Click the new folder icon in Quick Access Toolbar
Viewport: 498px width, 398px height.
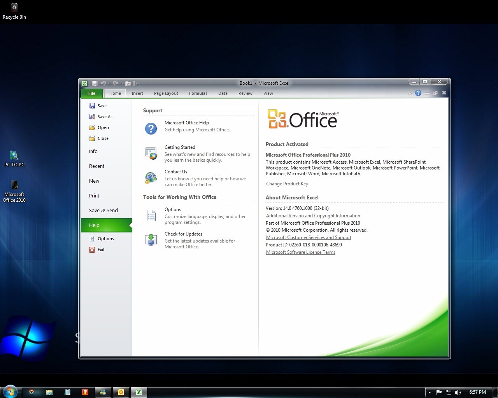point(128,83)
